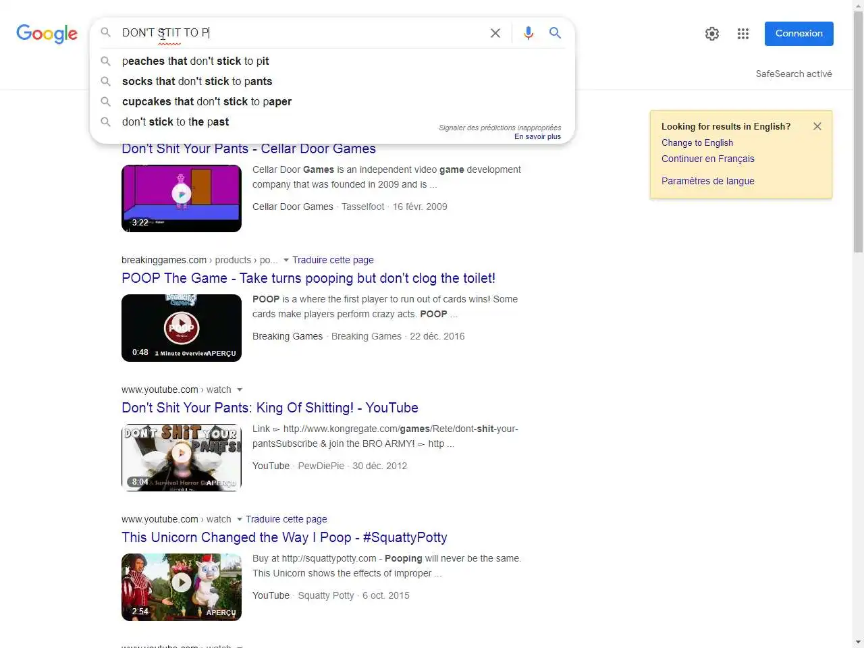
Task: Open the Google apps grid icon
Action: [743, 34]
